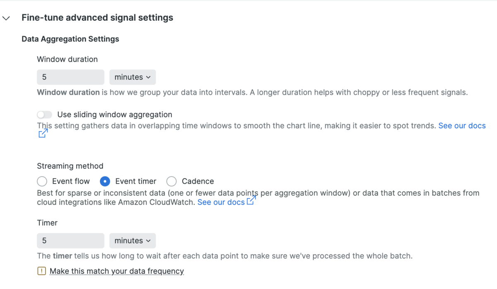
Task: Enable the sliding window aggregation switch
Action: pyautogui.click(x=45, y=115)
